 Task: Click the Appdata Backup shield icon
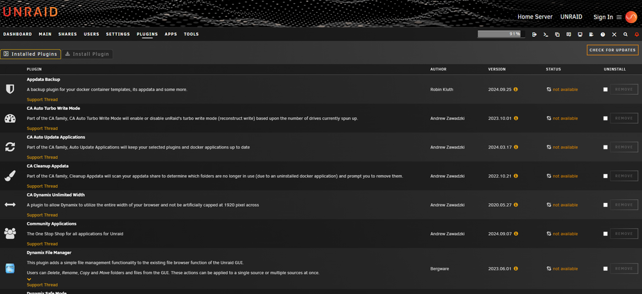(x=10, y=89)
